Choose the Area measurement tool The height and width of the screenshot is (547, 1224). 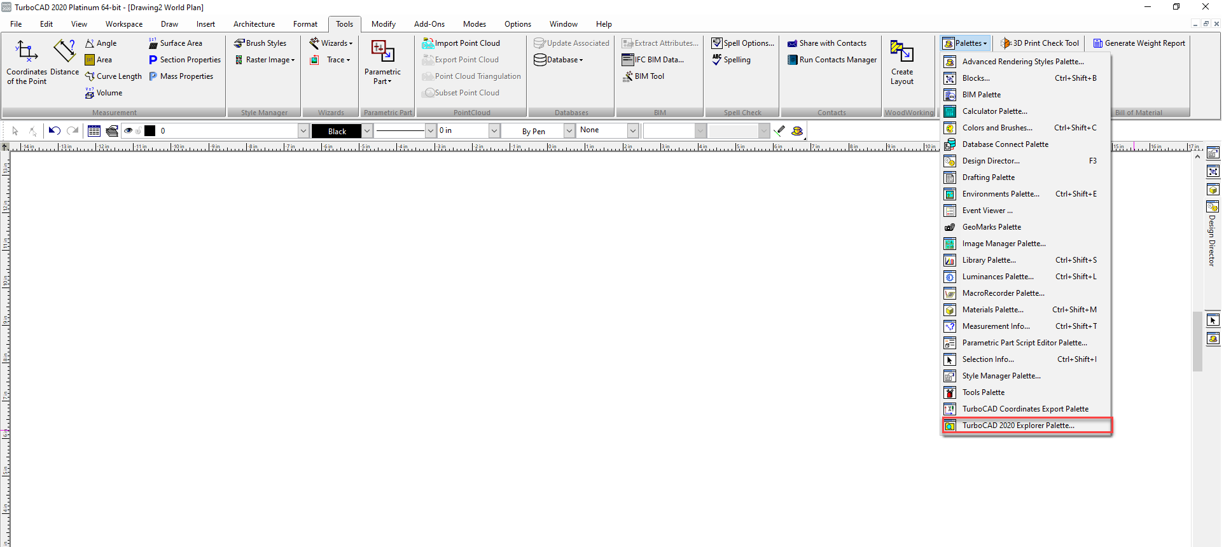pyautogui.click(x=99, y=60)
